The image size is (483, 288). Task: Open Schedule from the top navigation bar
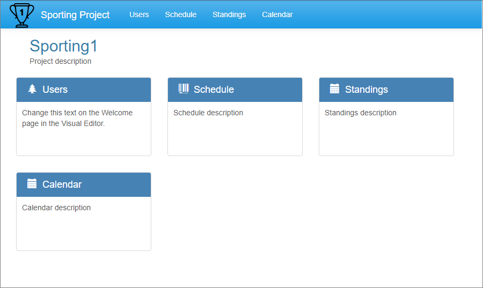(x=181, y=14)
